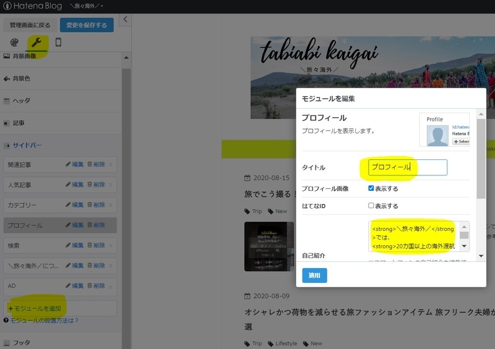Image resolution: width=495 pixels, height=349 pixels.
Task: Delete the カテゴリー module
Action: point(96,204)
